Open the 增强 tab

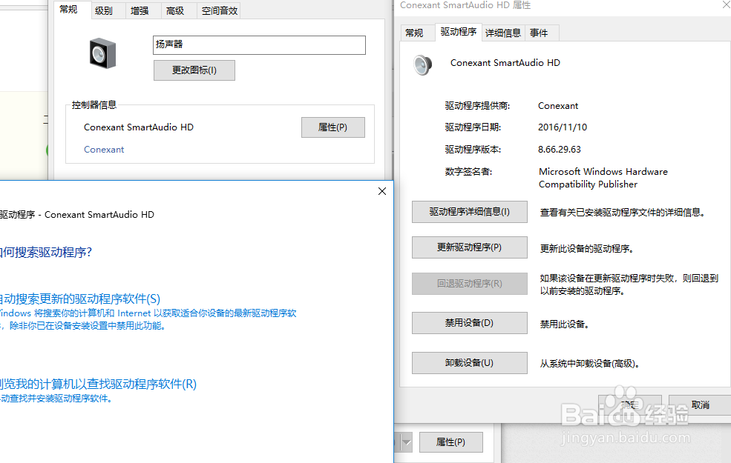coord(140,10)
